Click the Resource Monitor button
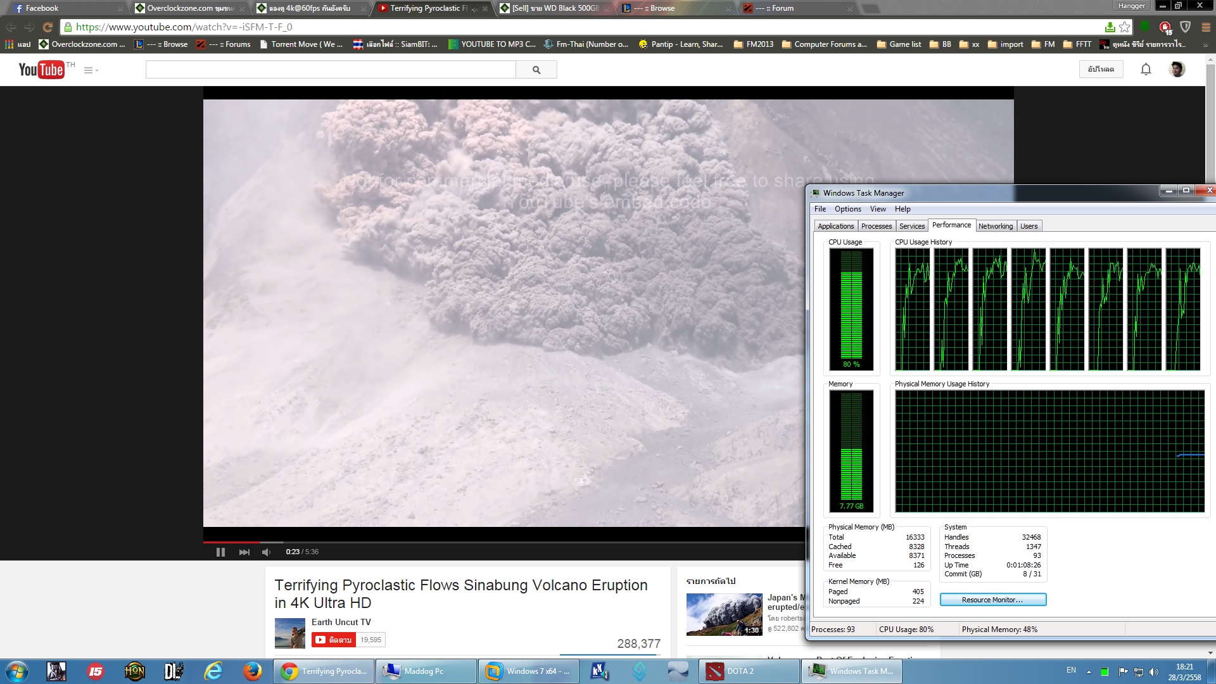1216x684 pixels. [992, 600]
